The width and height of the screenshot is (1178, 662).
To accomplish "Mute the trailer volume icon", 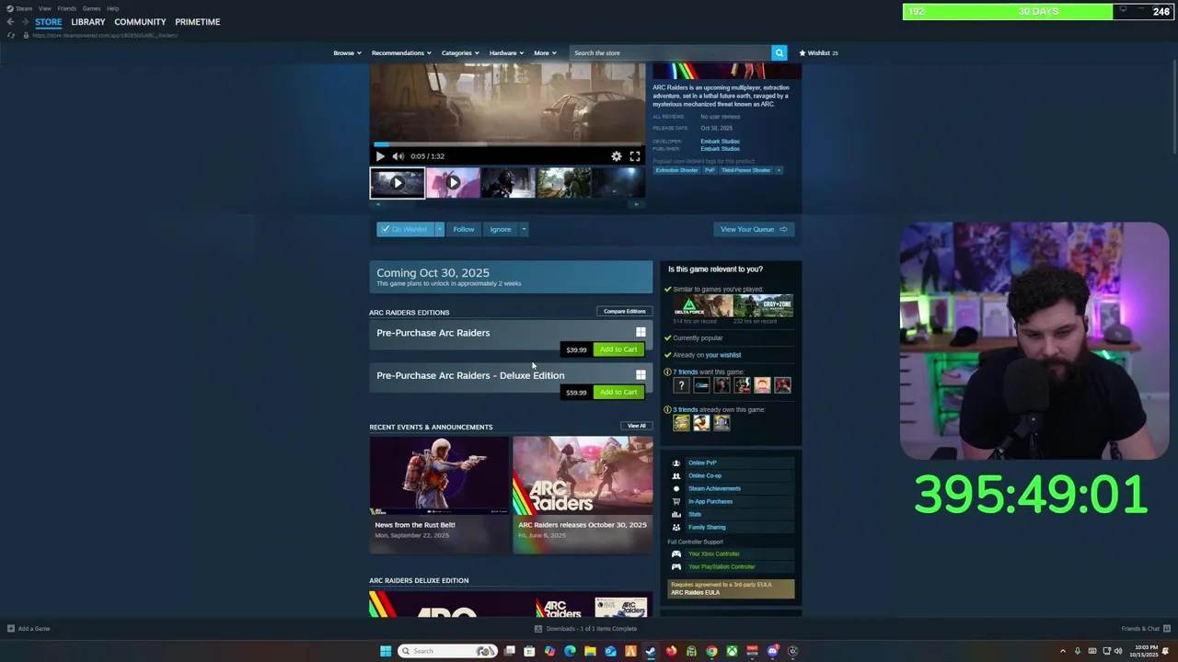I will coord(398,156).
